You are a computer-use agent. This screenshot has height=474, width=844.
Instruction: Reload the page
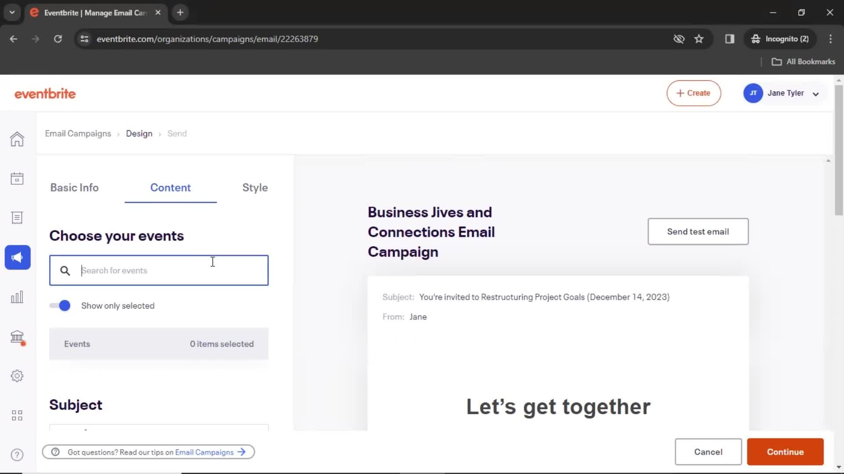pyautogui.click(x=58, y=39)
